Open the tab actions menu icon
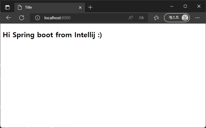Screen dimensions: 206x128 point(7,7)
